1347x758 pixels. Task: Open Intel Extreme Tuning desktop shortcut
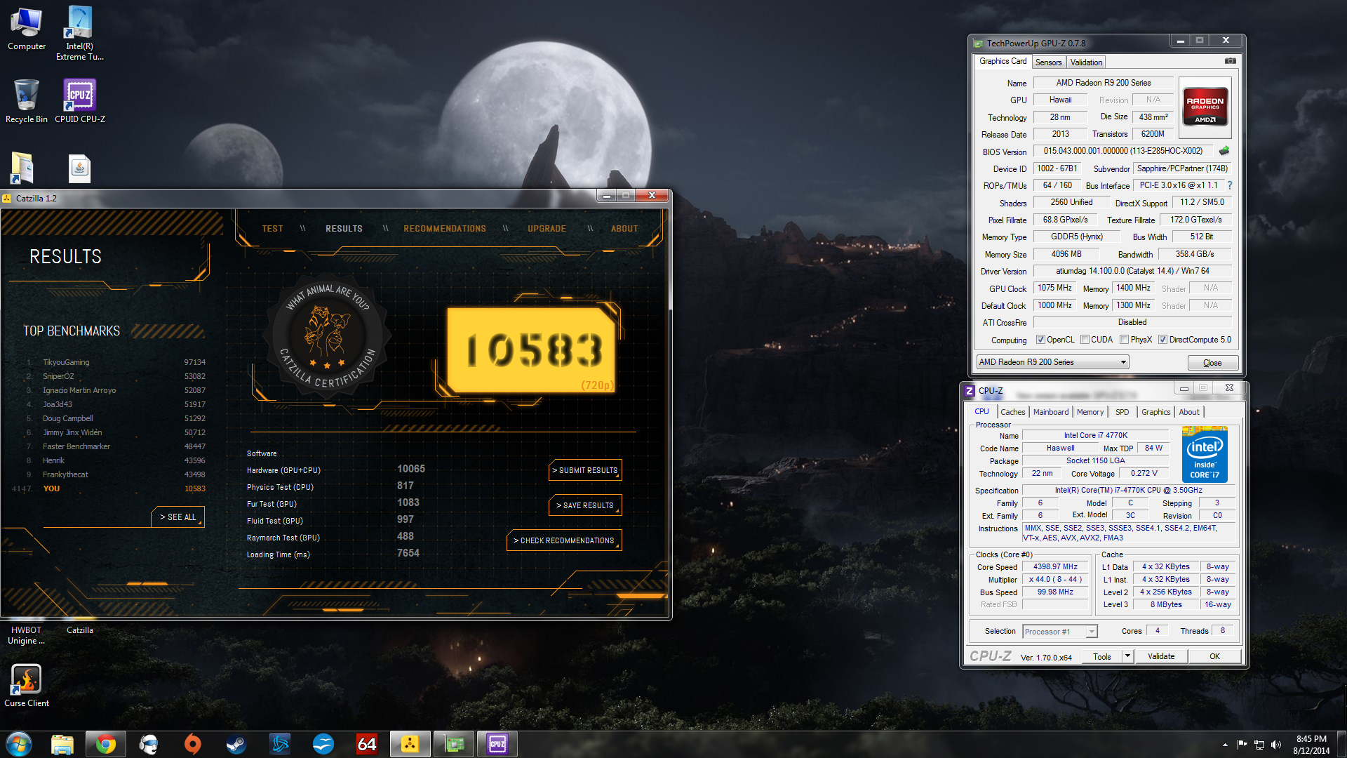tap(79, 33)
